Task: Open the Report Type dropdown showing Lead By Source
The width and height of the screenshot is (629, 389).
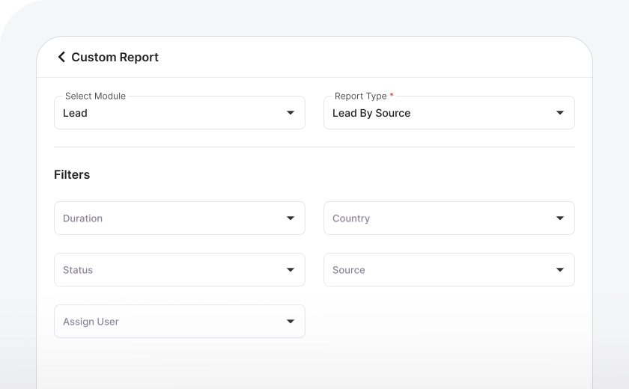Action: tap(442, 113)
